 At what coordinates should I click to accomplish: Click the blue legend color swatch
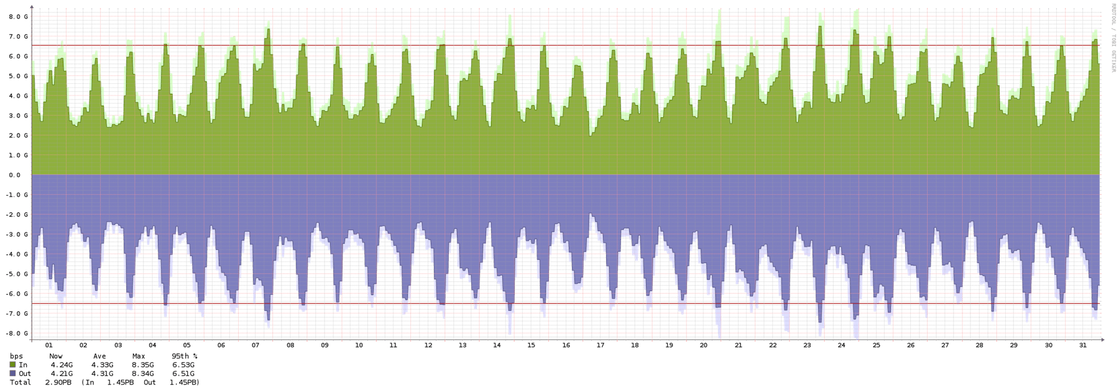pyautogui.click(x=12, y=372)
